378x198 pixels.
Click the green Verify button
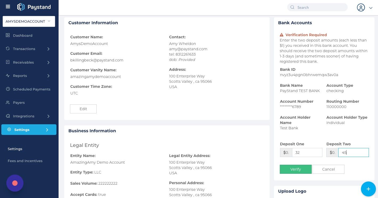click(x=295, y=169)
